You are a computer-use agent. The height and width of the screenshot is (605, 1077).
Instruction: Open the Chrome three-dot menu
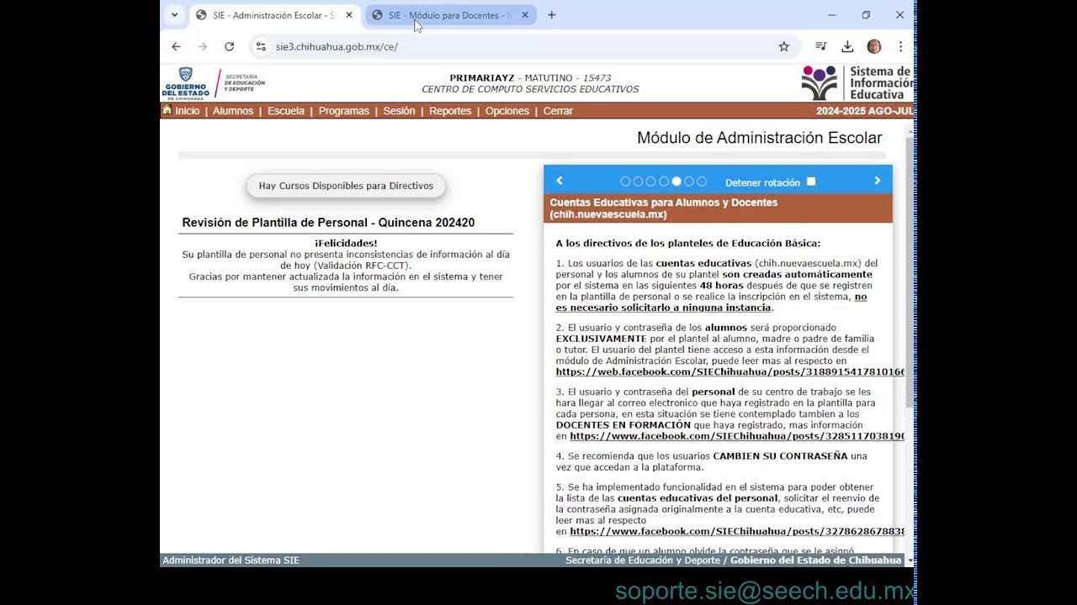pos(900,47)
